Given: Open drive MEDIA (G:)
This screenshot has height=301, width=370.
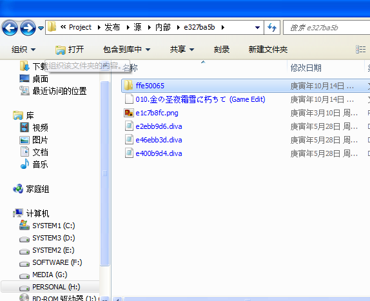Looking at the screenshot, I should coord(43,275).
